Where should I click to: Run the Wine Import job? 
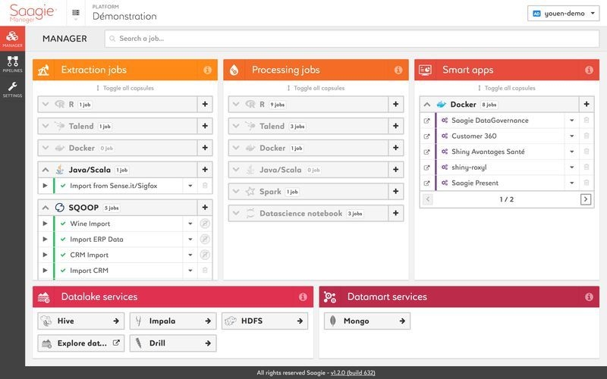tap(45, 224)
